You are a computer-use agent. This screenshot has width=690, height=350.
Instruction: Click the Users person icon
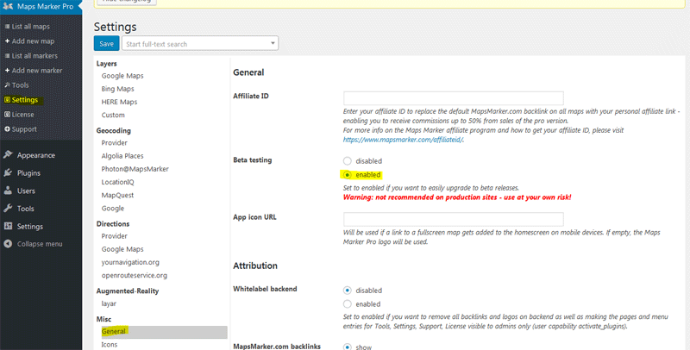[x=8, y=191]
